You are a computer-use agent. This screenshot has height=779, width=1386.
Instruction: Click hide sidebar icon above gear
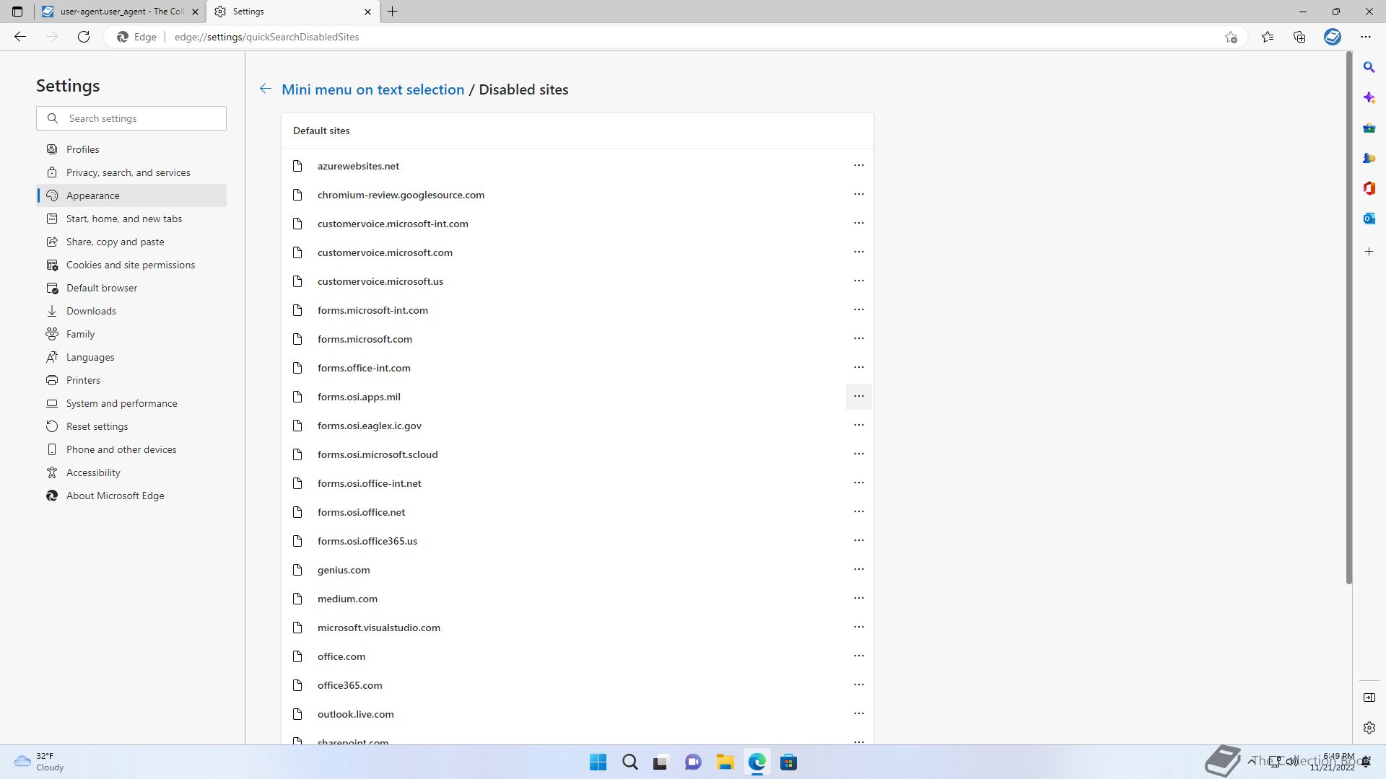point(1369,697)
